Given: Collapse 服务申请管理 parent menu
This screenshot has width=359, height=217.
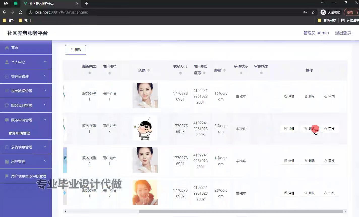Looking at the screenshot, I should pos(26,120).
